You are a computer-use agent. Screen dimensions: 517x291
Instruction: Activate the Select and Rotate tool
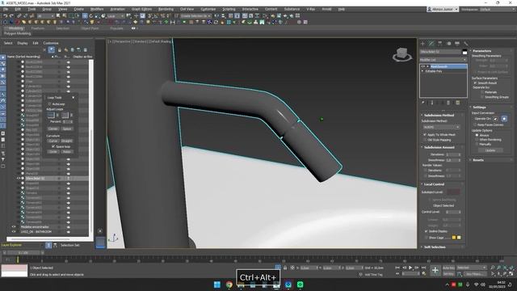point(91,16)
